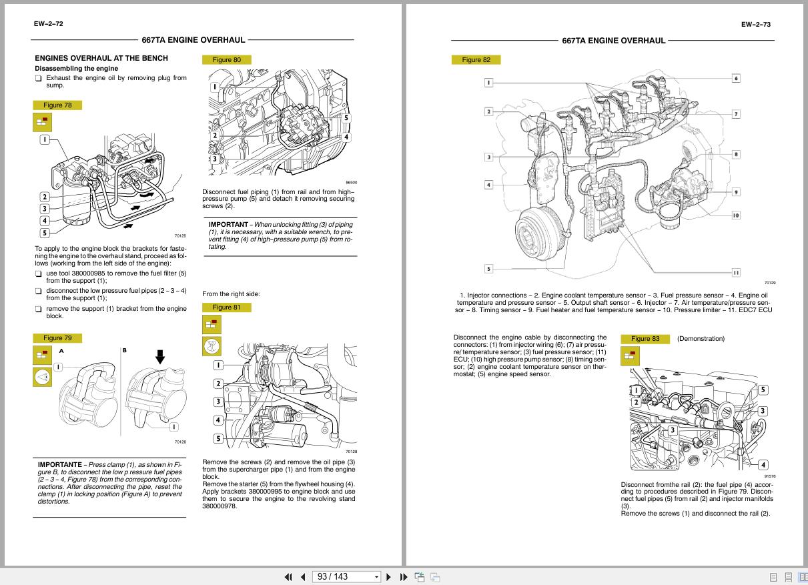Viewport: 808px width, 585px height.
Task: Select the Figure 82 label on the right page
Action: pyautogui.click(x=476, y=59)
